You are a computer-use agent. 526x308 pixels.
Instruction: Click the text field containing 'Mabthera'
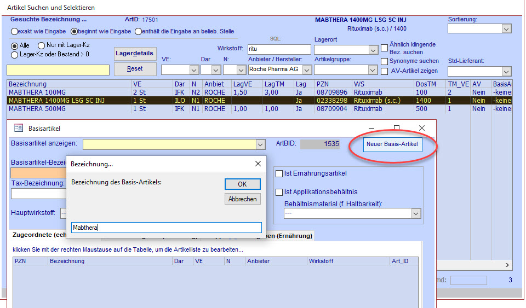click(x=167, y=228)
